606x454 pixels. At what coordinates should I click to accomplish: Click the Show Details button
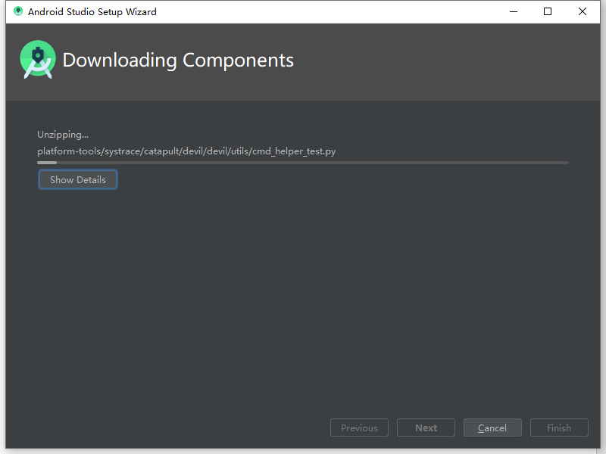(78, 179)
